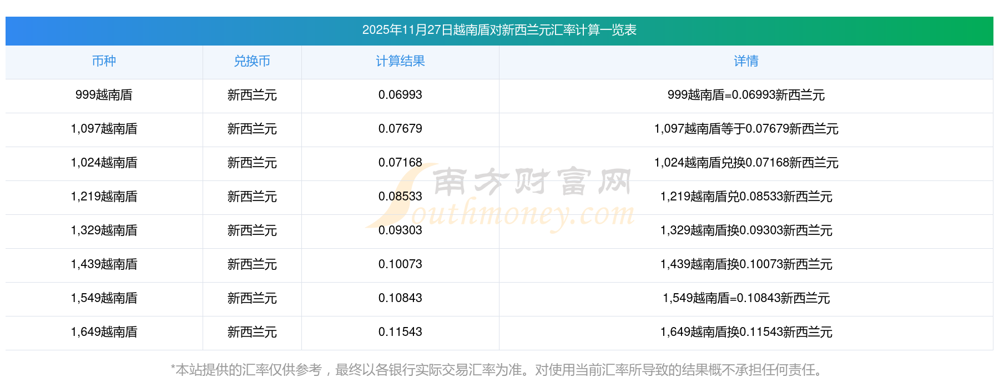Image resolution: width=999 pixels, height=387 pixels.
Task: Click the '1,549越南盾' currency cell
Action: tap(104, 298)
